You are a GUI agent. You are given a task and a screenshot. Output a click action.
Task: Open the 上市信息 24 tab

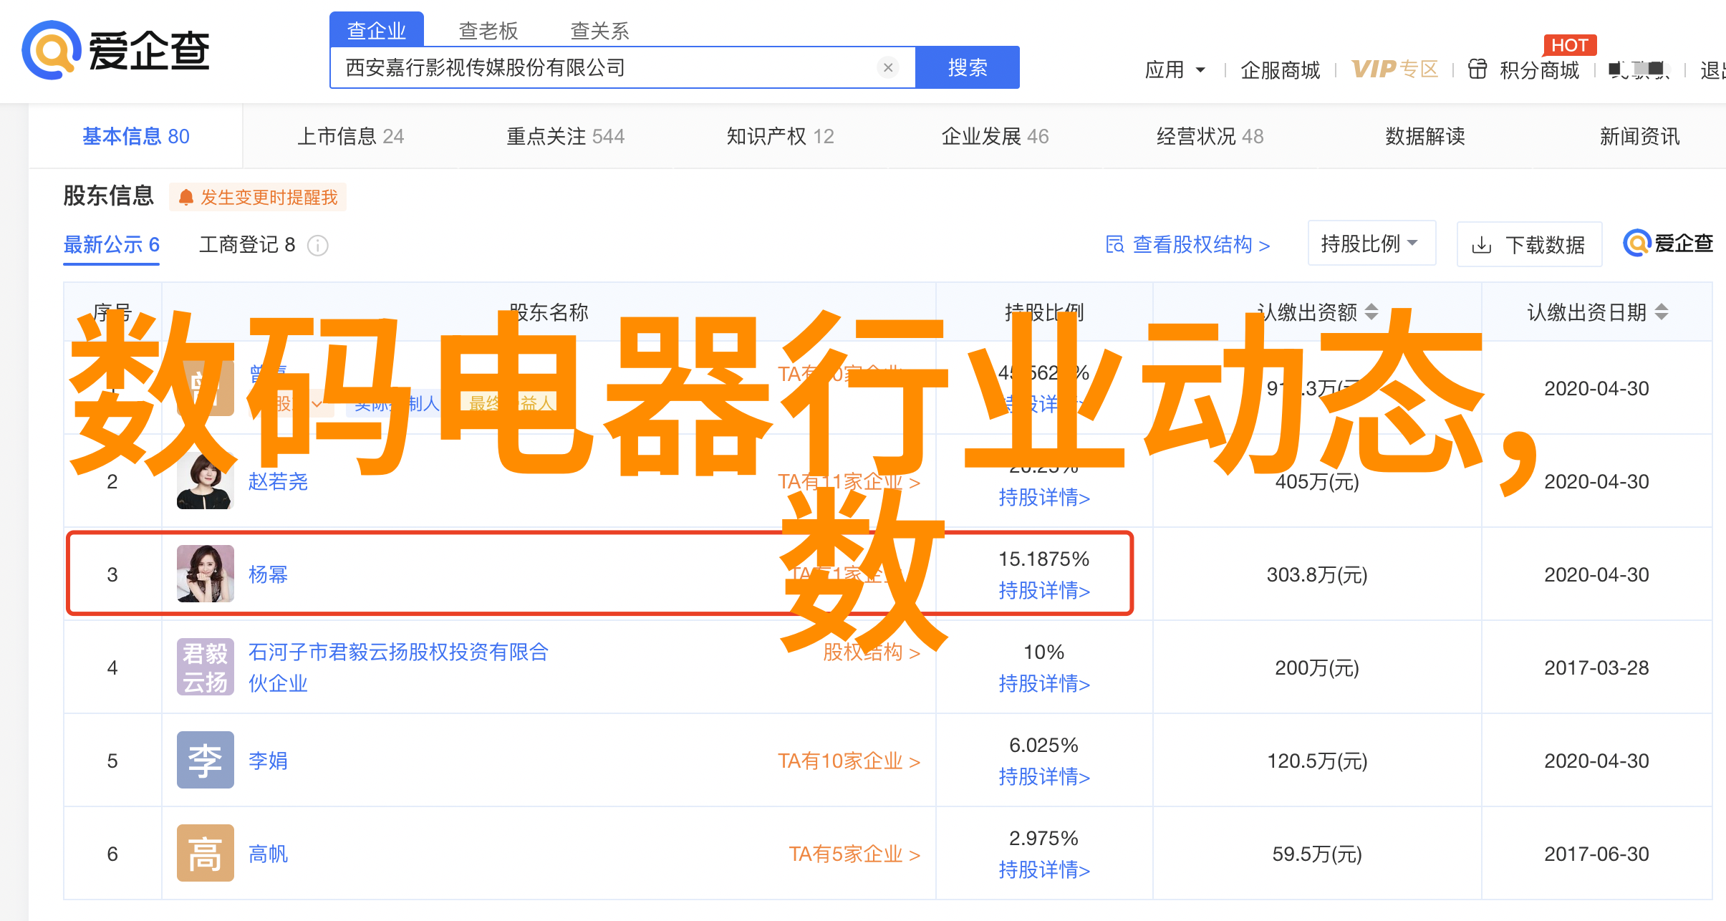(x=351, y=136)
